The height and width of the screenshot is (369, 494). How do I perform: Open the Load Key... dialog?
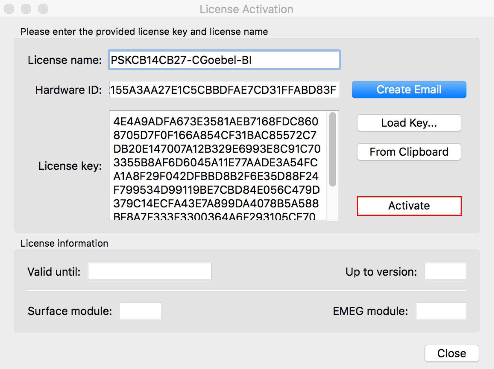coord(409,123)
